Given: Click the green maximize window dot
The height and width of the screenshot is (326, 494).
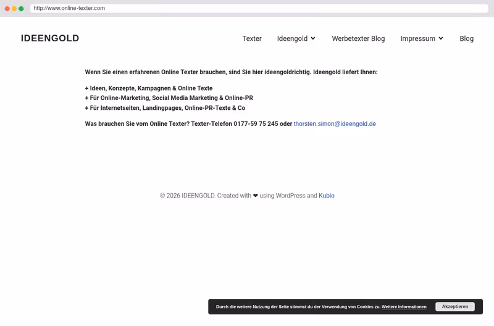Looking at the screenshot, I should pyautogui.click(x=21, y=9).
